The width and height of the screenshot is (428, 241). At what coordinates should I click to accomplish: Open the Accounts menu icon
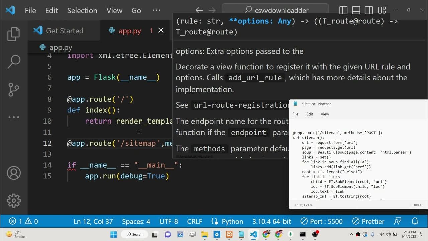click(x=14, y=173)
